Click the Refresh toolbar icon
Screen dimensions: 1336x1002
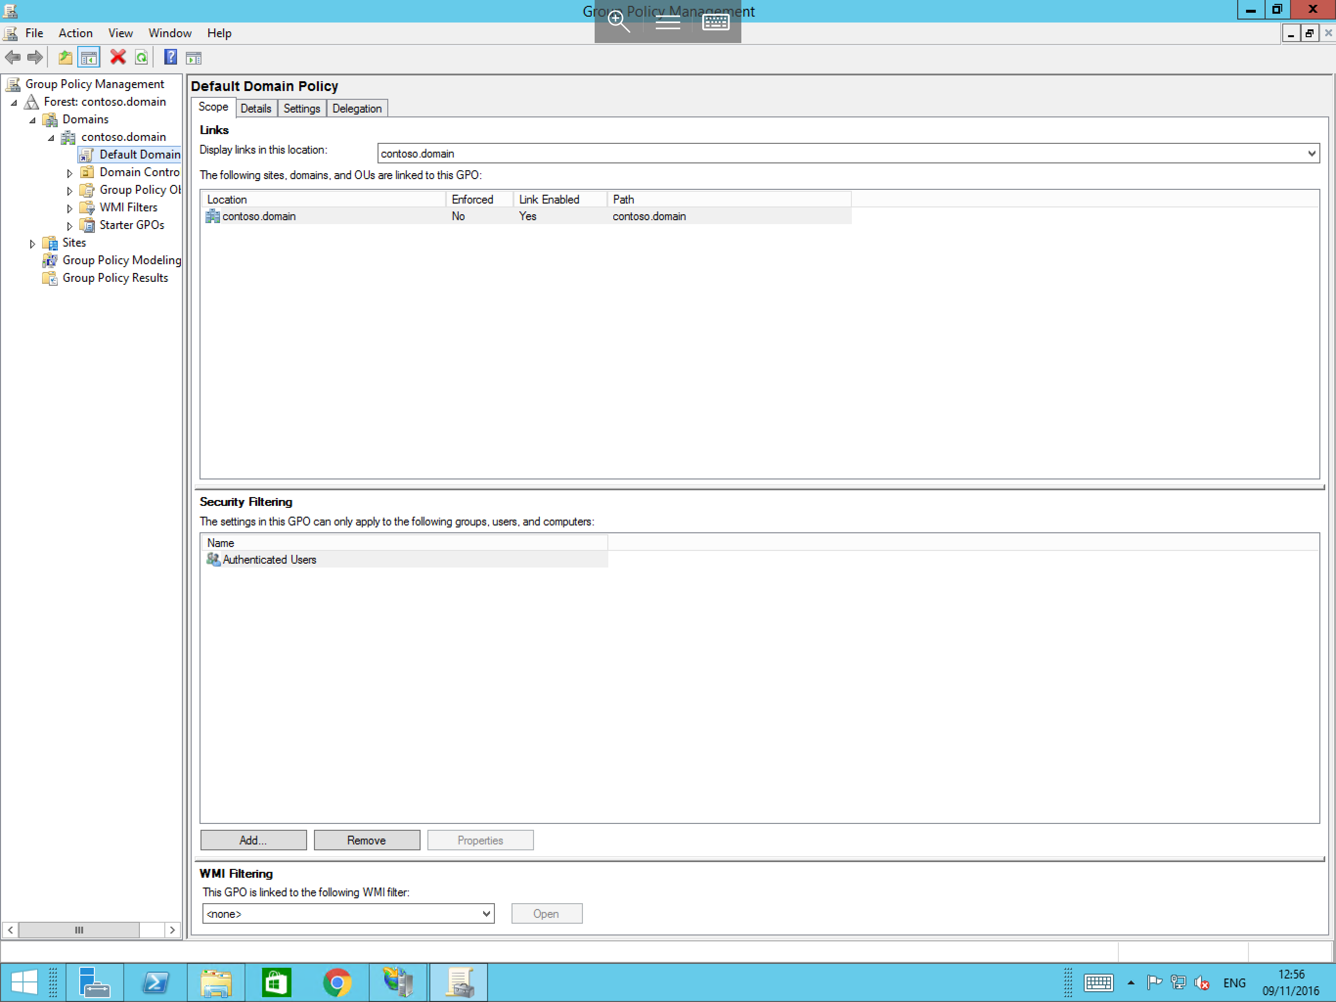click(141, 57)
